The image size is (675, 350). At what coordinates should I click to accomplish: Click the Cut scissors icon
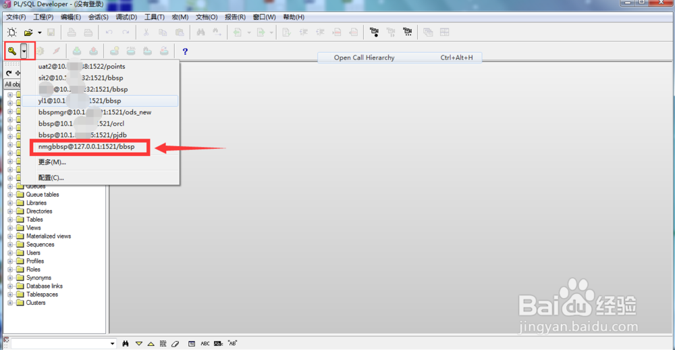pos(146,32)
